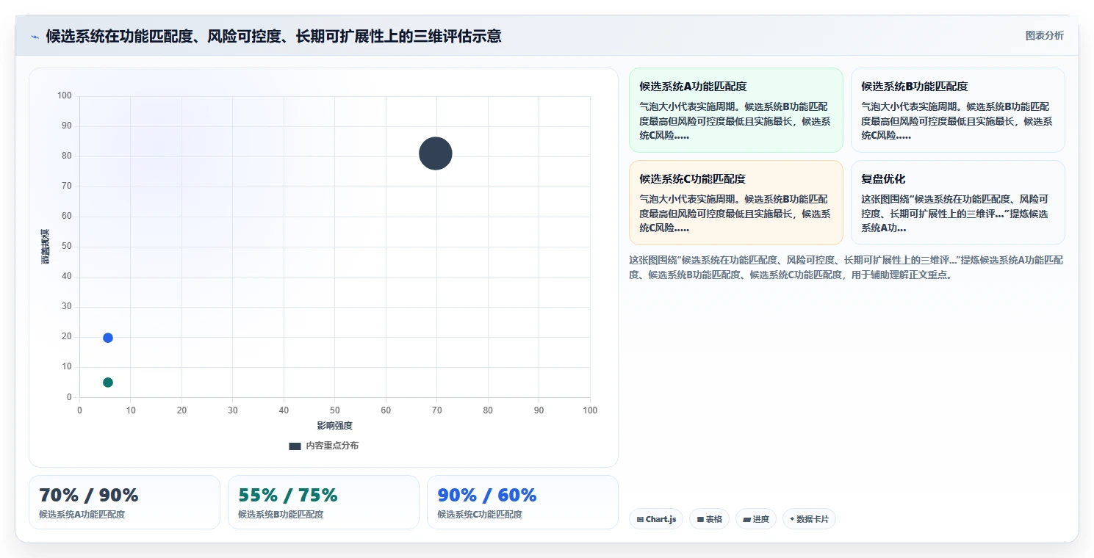
Task: Click the Chart.js tag icon
Action: (x=640, y=520)
